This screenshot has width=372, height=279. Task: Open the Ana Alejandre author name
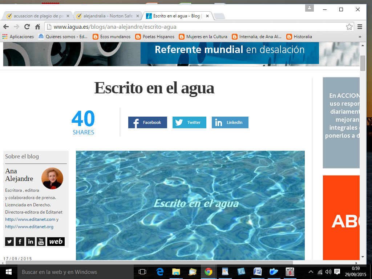(x=19, y=175)
